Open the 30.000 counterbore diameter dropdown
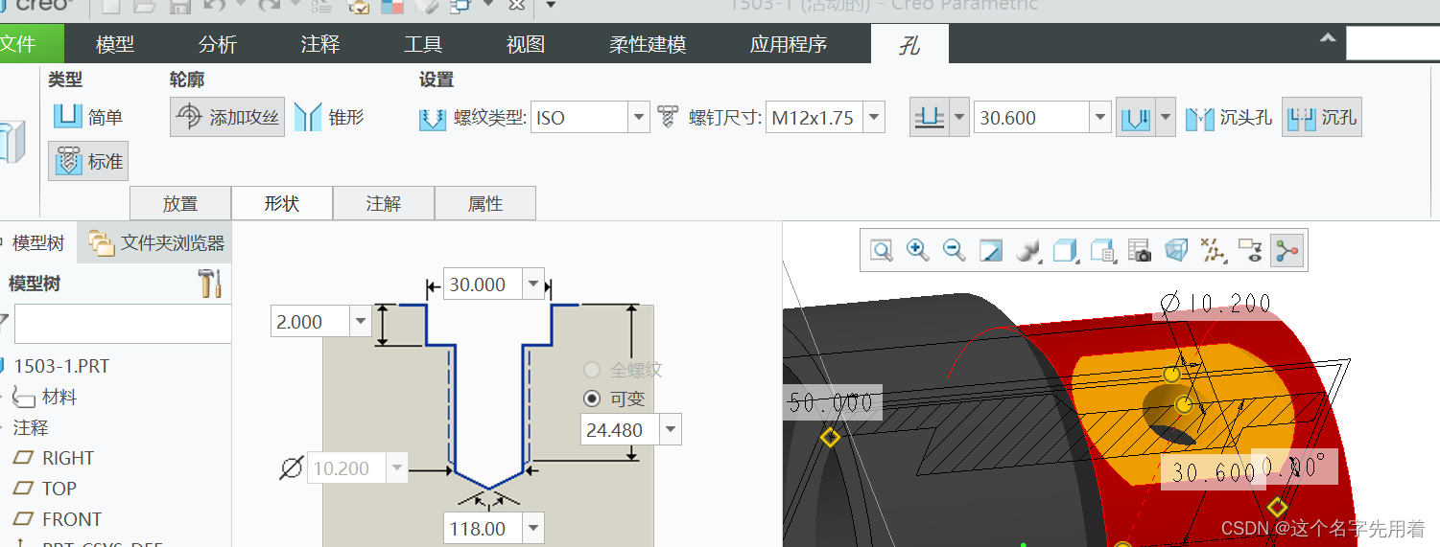The width and height of the screenshot is (1440, 547). point(532,285)
